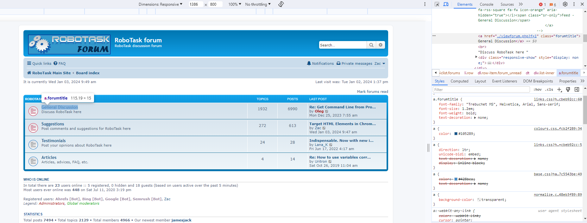This screenshot has height=223, width=587.
Task: Click the orange issues count indicator
Action: click(x=553, y=4)
